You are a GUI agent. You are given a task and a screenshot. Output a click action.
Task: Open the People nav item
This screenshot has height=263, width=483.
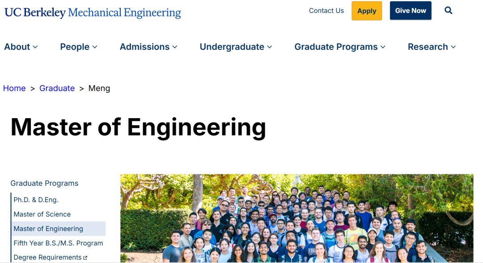point(75,47)
